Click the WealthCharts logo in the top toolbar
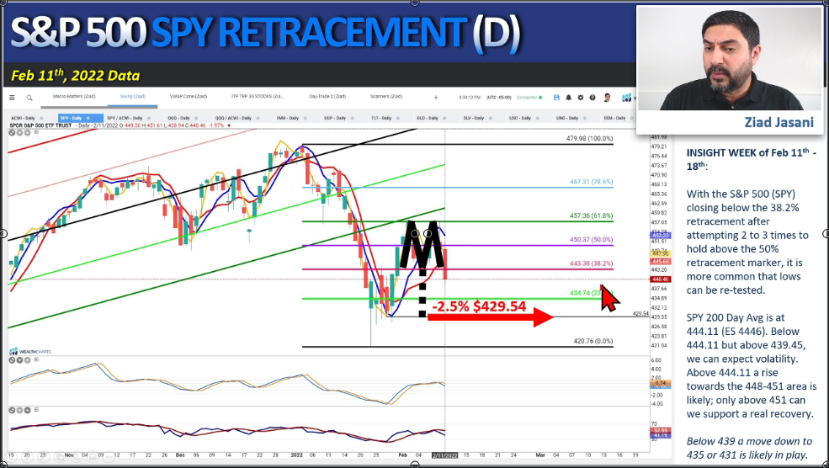The image size is (829, 468). pos(628,98)
